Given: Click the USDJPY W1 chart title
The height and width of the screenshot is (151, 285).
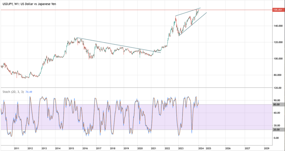Looking at the screenshot, I should pos(28,4).
